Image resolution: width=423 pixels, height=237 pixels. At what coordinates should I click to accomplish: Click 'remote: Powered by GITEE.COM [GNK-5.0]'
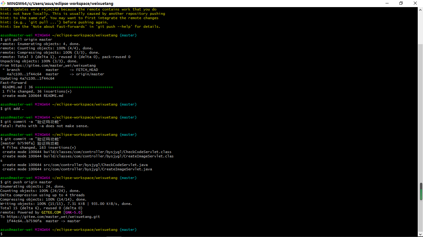[41, 212]
